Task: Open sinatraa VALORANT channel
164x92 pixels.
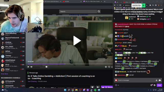Action: coord(13,43)
